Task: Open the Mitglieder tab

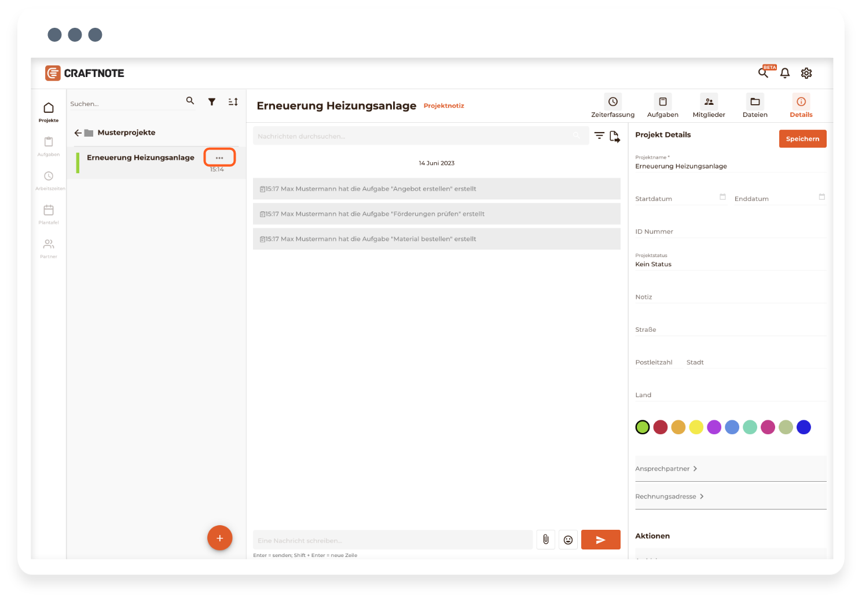Action: click(x=709, y=106)
